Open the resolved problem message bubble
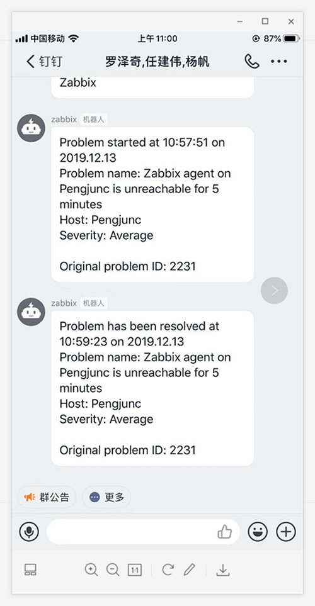Viewport: 315px width, 606px height. point(152,388)
